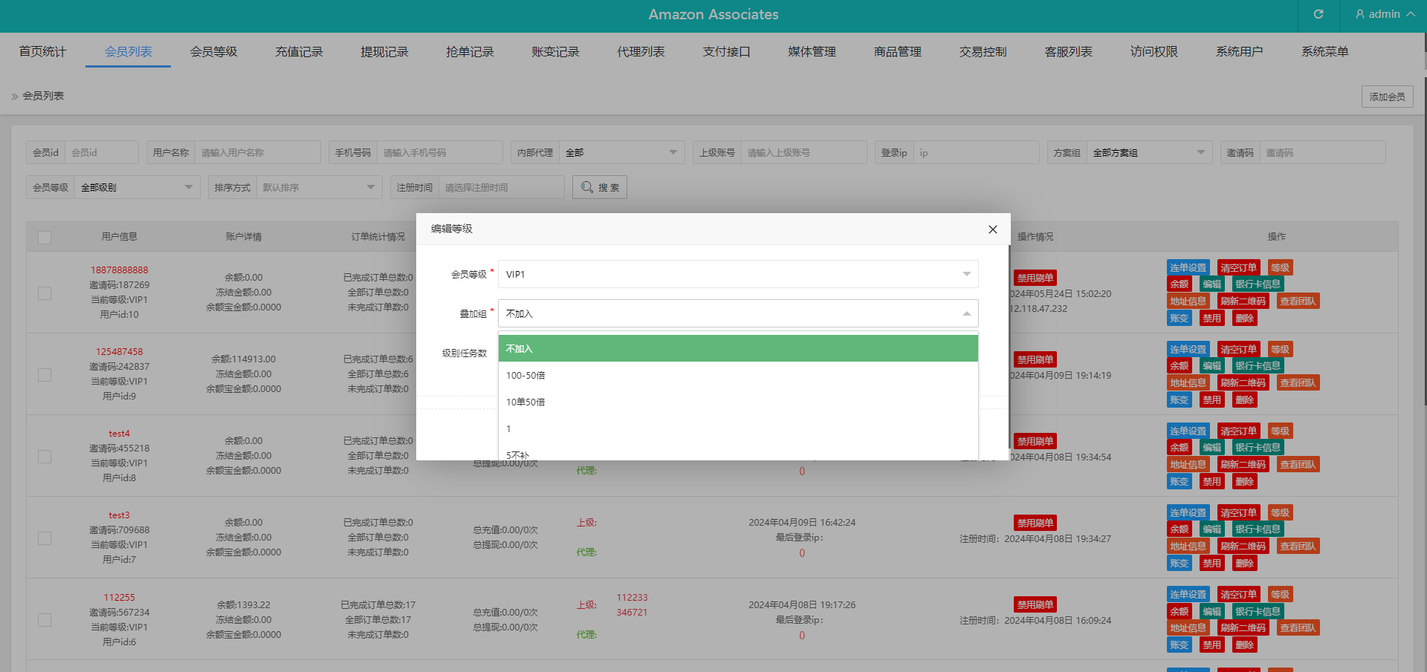Close the 编辑等级 dialog with X
Image resolution: width=1427 pixels, height=672 pixels.
(992, 229)
